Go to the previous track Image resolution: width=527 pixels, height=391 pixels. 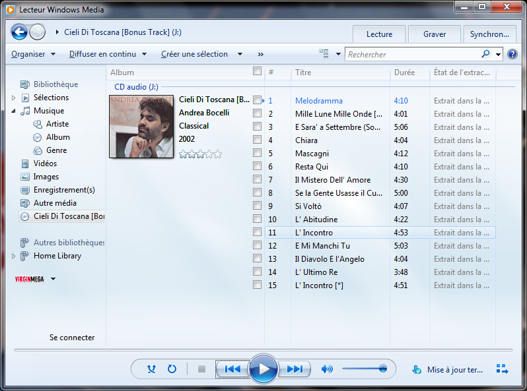point(232,369)
